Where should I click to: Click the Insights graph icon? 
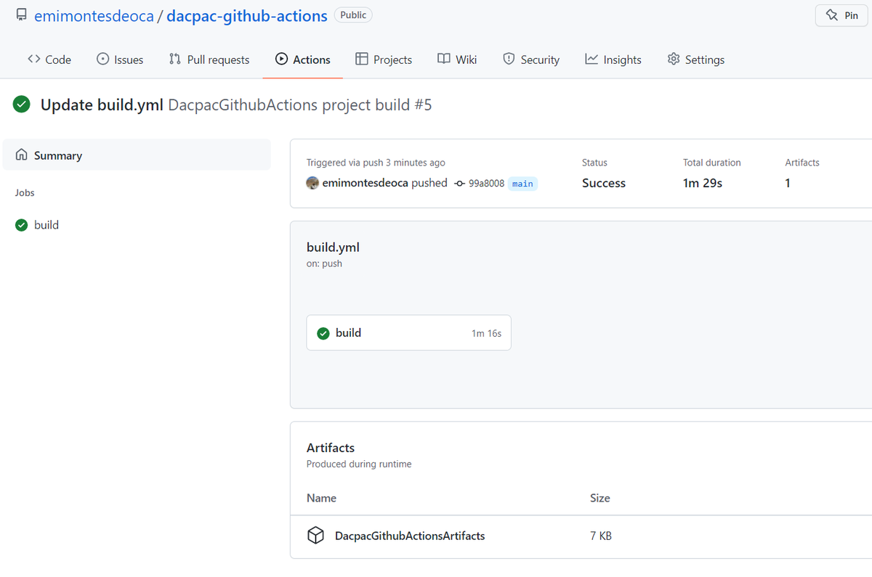[592, 60]
